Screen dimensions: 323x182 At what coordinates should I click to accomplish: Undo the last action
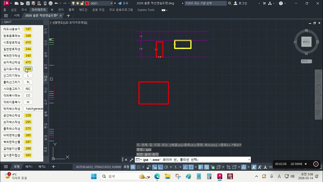56,3
